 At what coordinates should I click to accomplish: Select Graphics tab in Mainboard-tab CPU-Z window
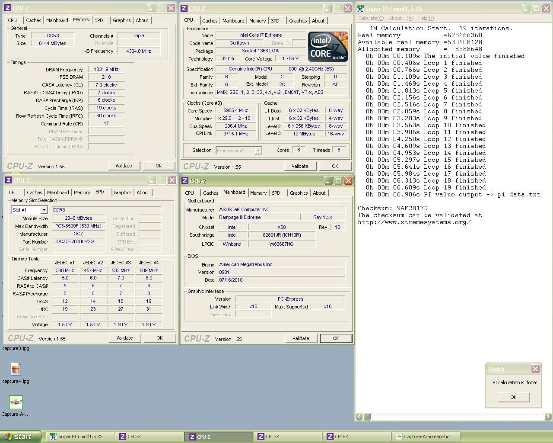point(299,193)
